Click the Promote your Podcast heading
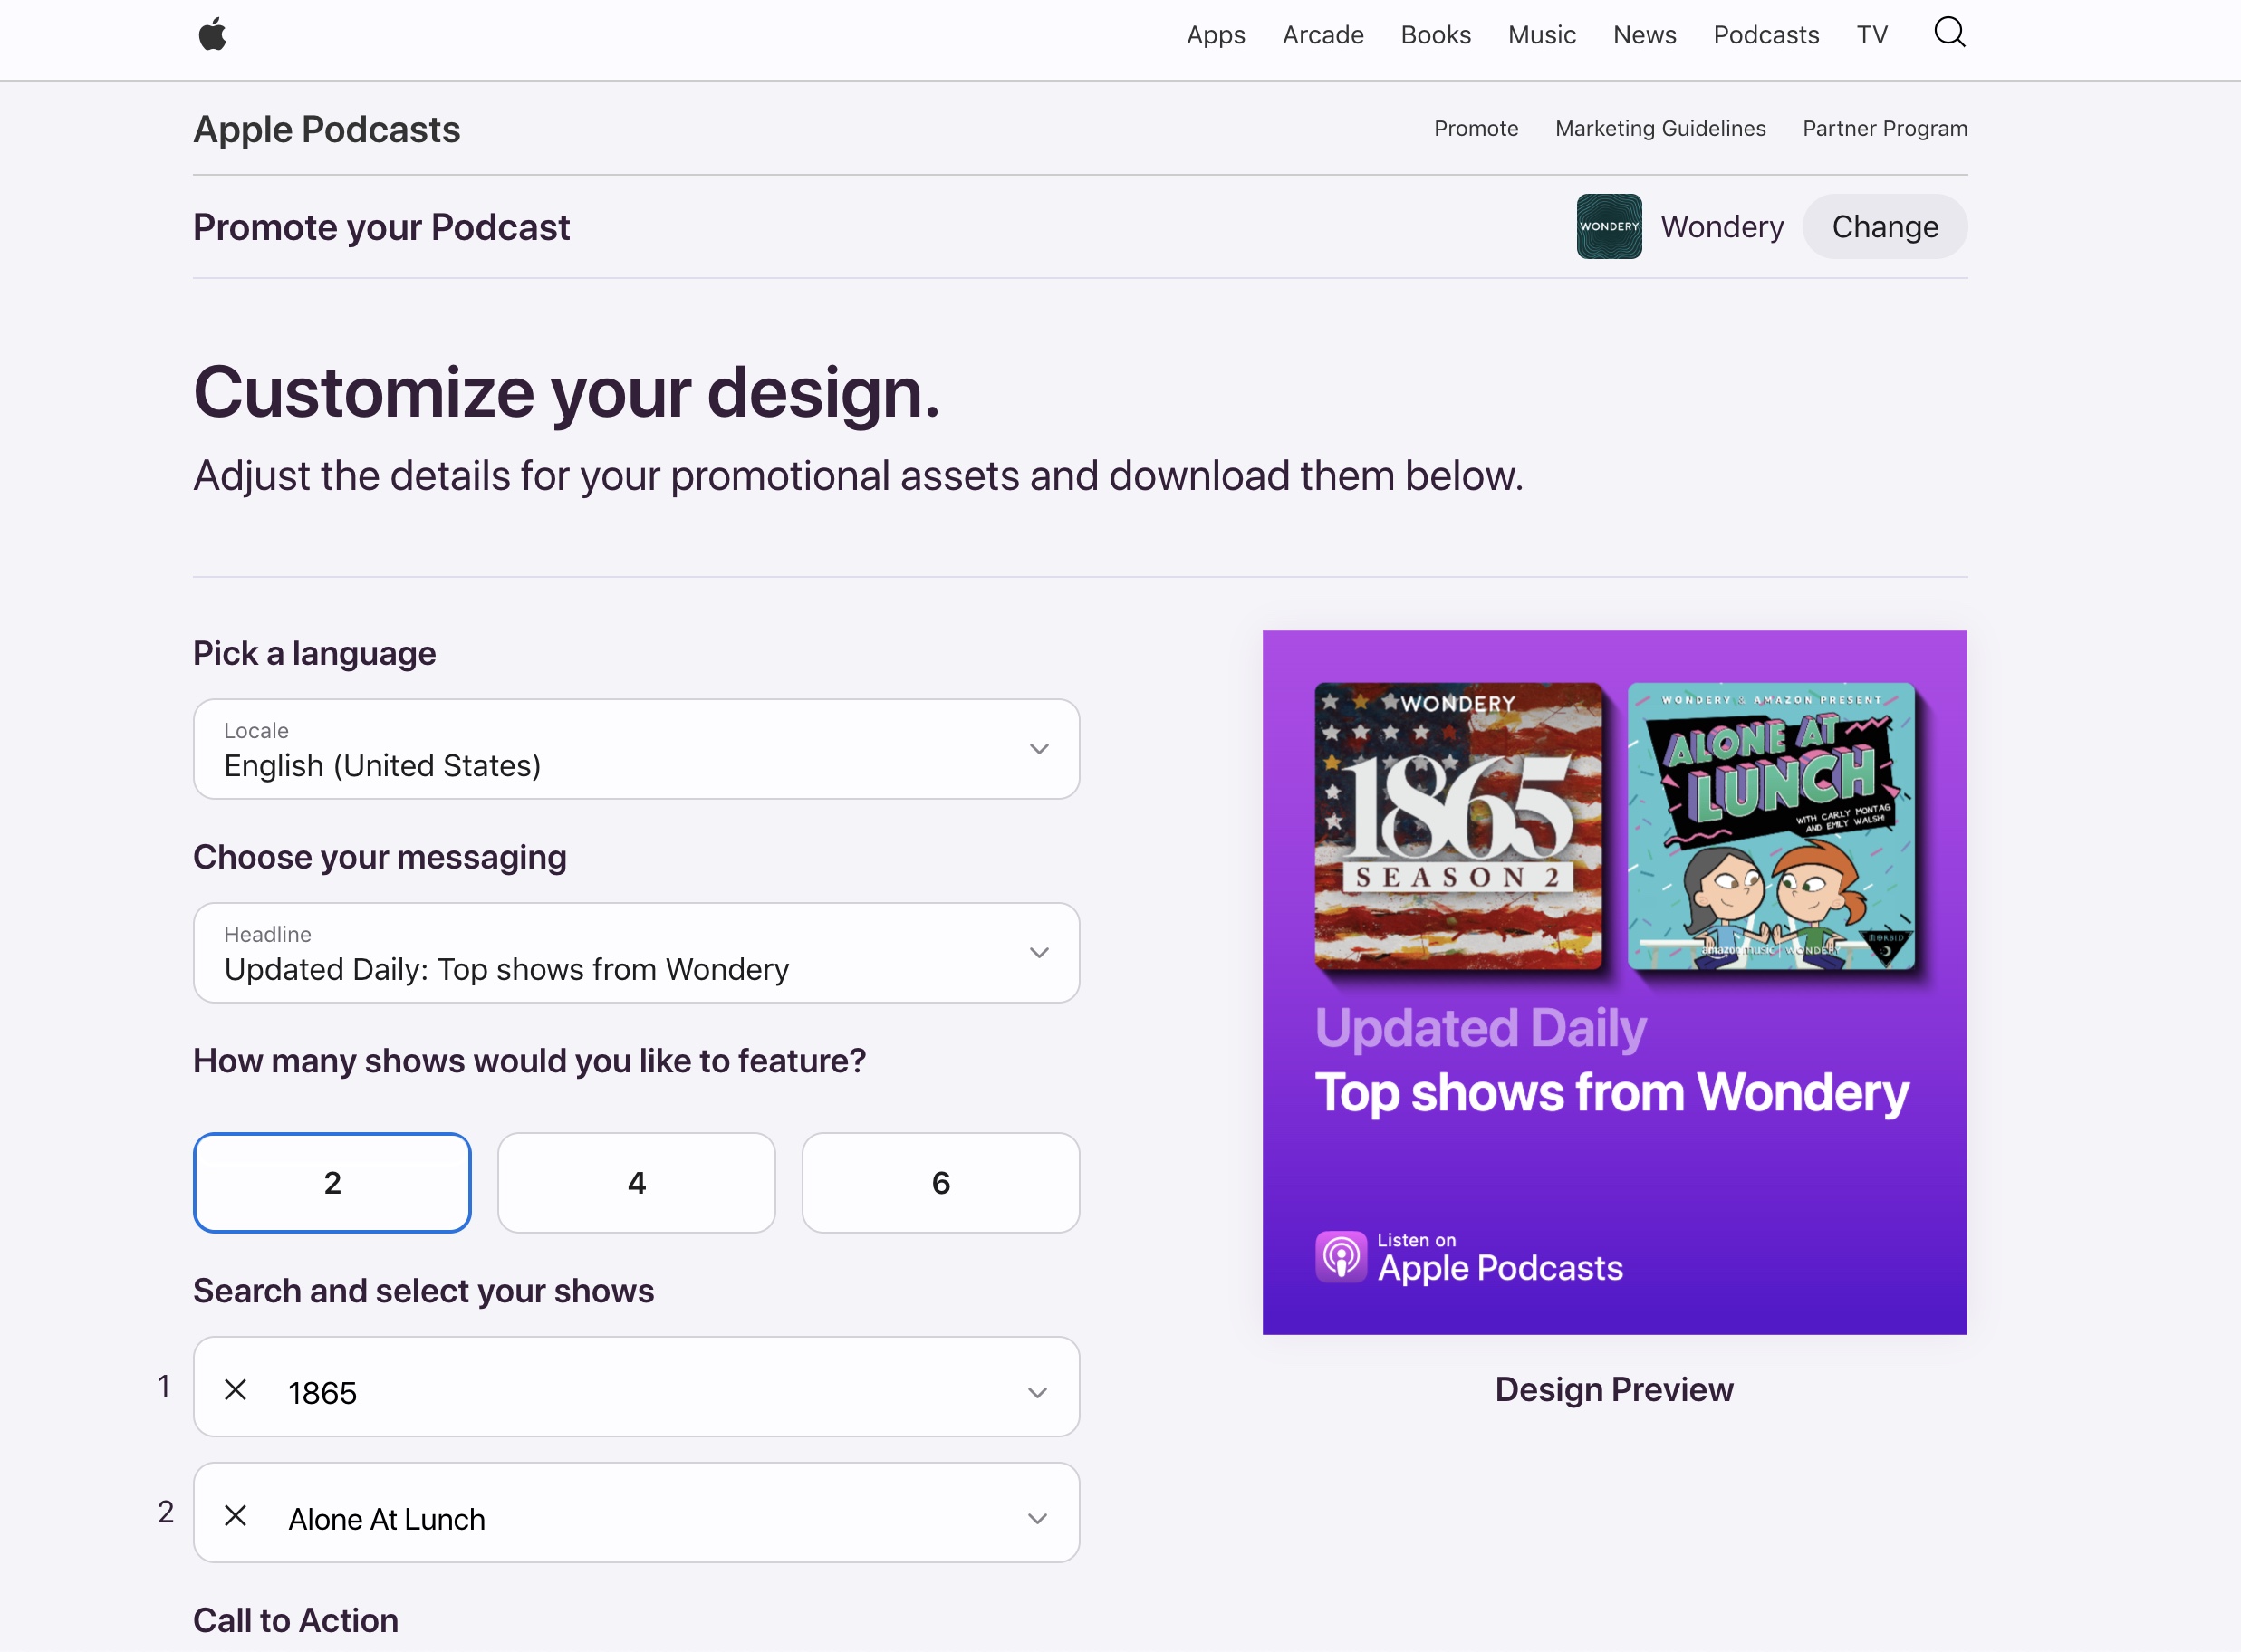2241x1652 pixels. coord(381,227)
